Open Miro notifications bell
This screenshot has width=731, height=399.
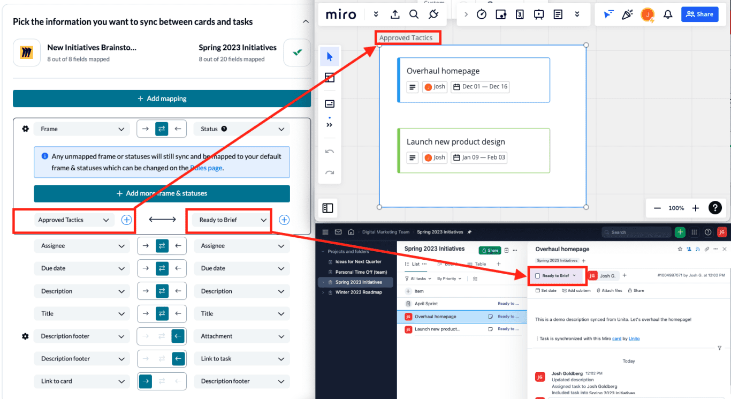668,14
